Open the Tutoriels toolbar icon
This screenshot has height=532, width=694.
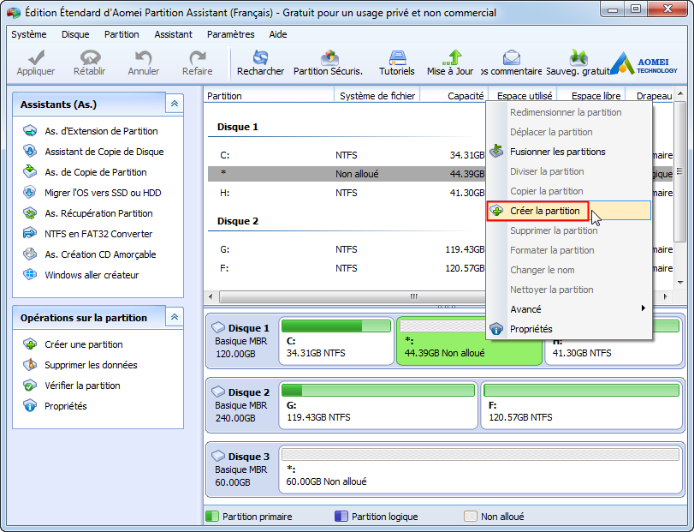point(397,57)
